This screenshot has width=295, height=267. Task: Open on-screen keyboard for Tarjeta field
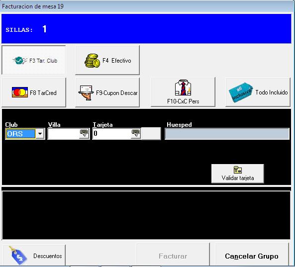click(136, 133)
